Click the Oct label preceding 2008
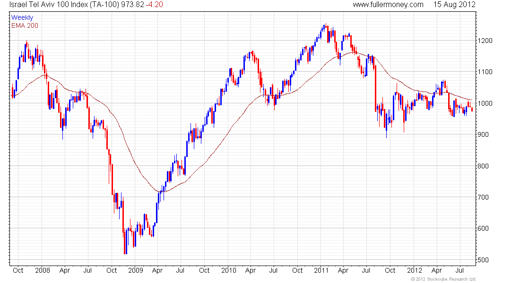 tap(18, 270)
